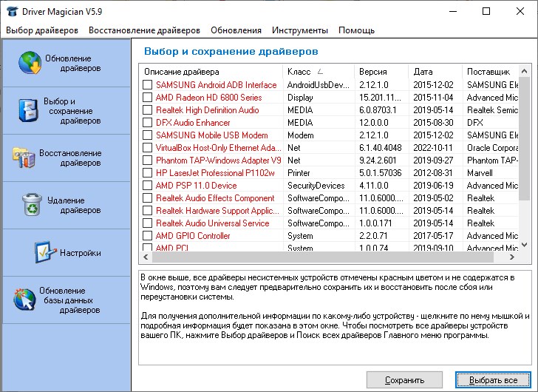Select the AMD GPIO Controller driver name

193,236
